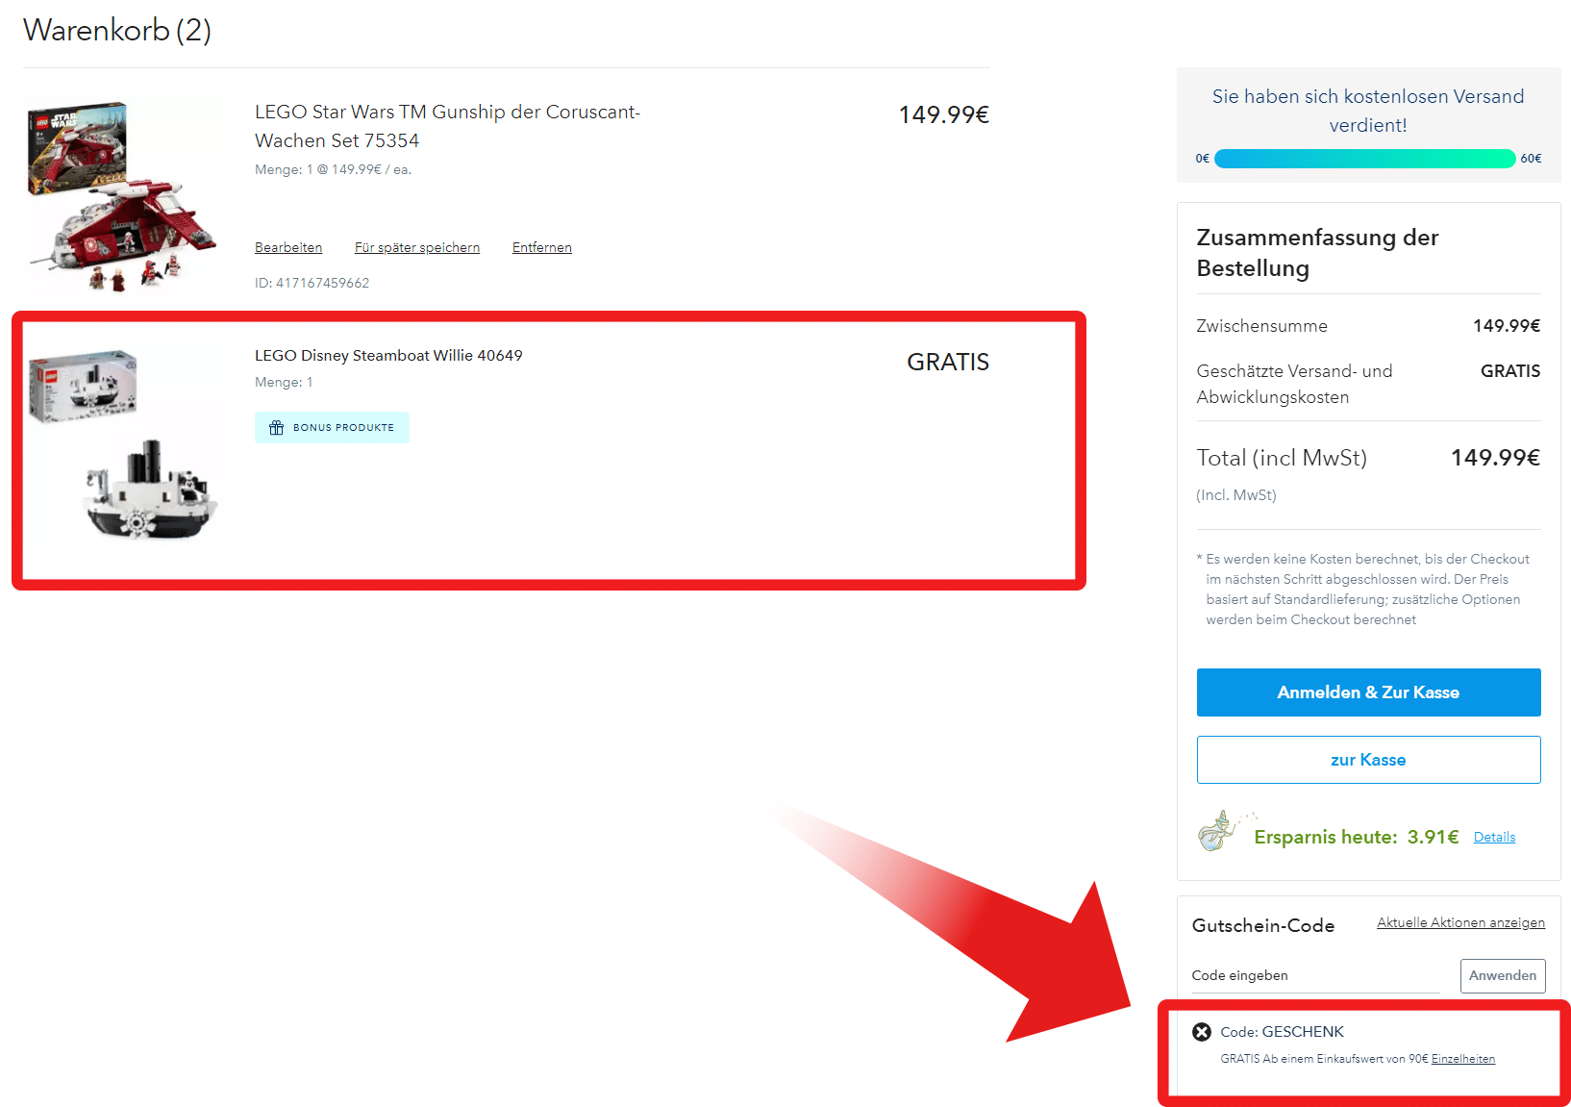Click the free shipping earned message
The image size is (1571, 1107).
tap(1368, 111)
